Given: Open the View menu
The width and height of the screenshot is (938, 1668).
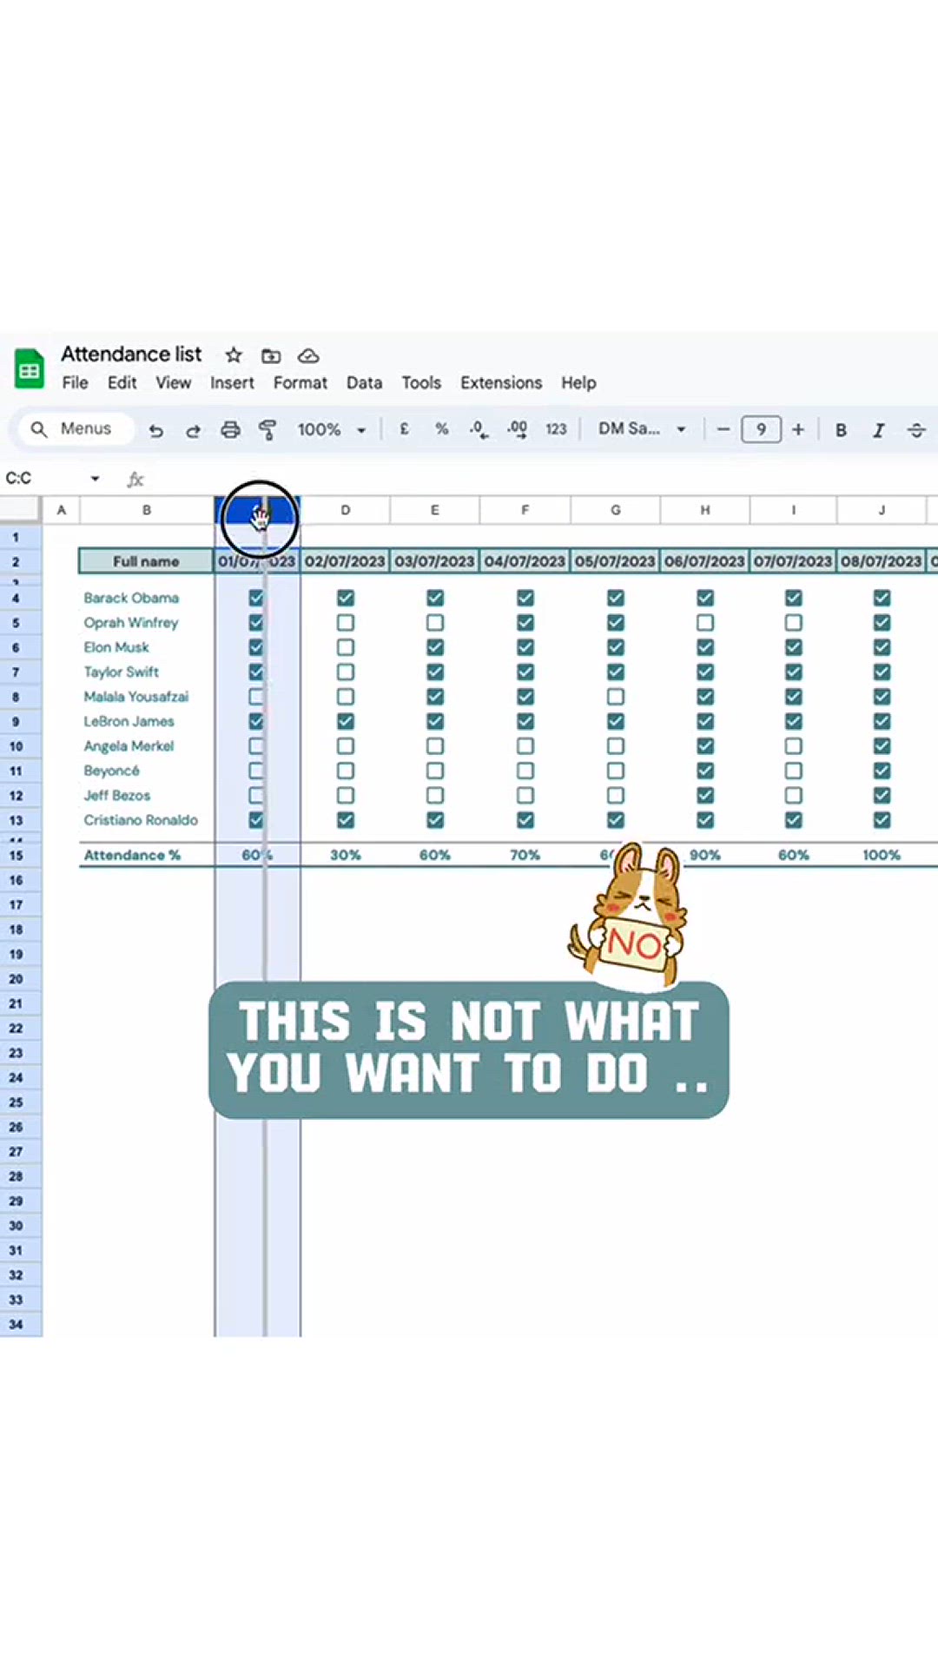Looking at the screenshot, I should click(x=173, y=383).
